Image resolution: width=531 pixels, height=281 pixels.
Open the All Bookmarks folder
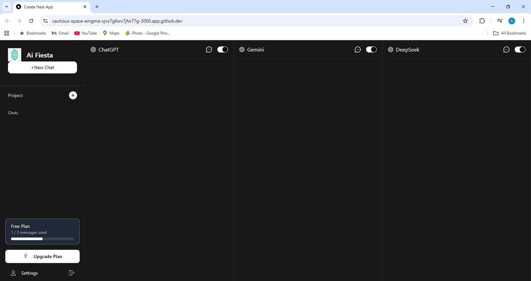510,33
